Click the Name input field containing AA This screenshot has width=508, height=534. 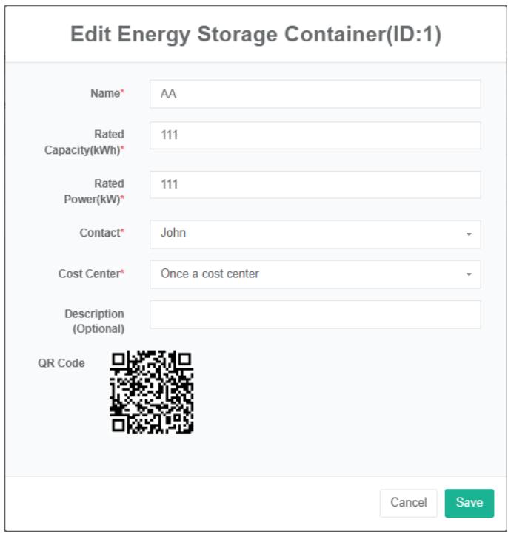tap(315, 95)
